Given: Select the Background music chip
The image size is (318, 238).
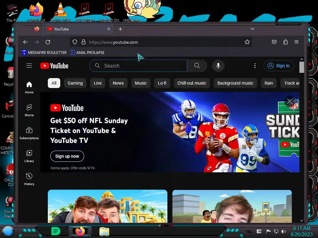Looking at the screenshot, I should 235,83.
